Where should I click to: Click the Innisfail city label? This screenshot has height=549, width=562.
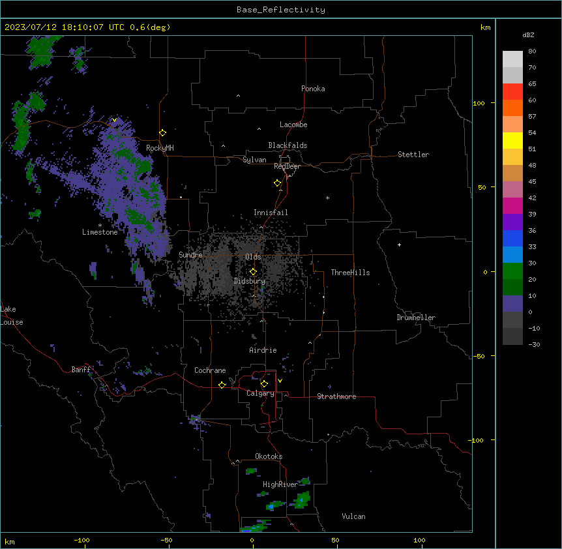point(271,213)
